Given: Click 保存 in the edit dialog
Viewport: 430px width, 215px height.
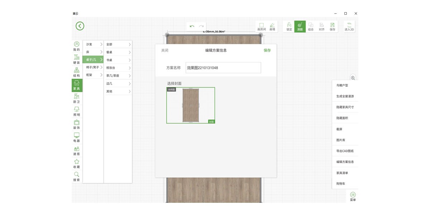Looking at the screenshot, I should [x=267, y=51].
